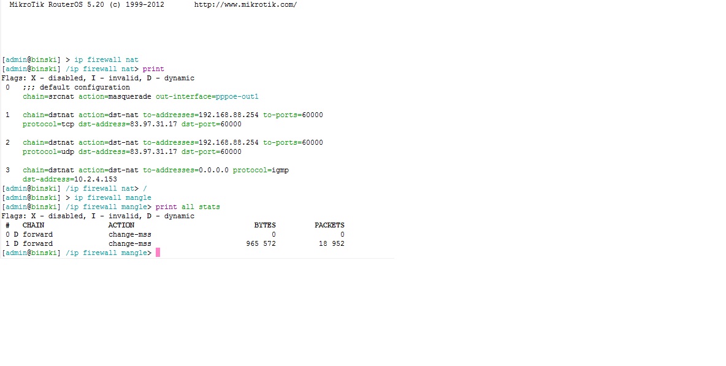This screenshot has height=366, width=726.
Task: Click the BYTES column header
Action: [x=265, y=225]
